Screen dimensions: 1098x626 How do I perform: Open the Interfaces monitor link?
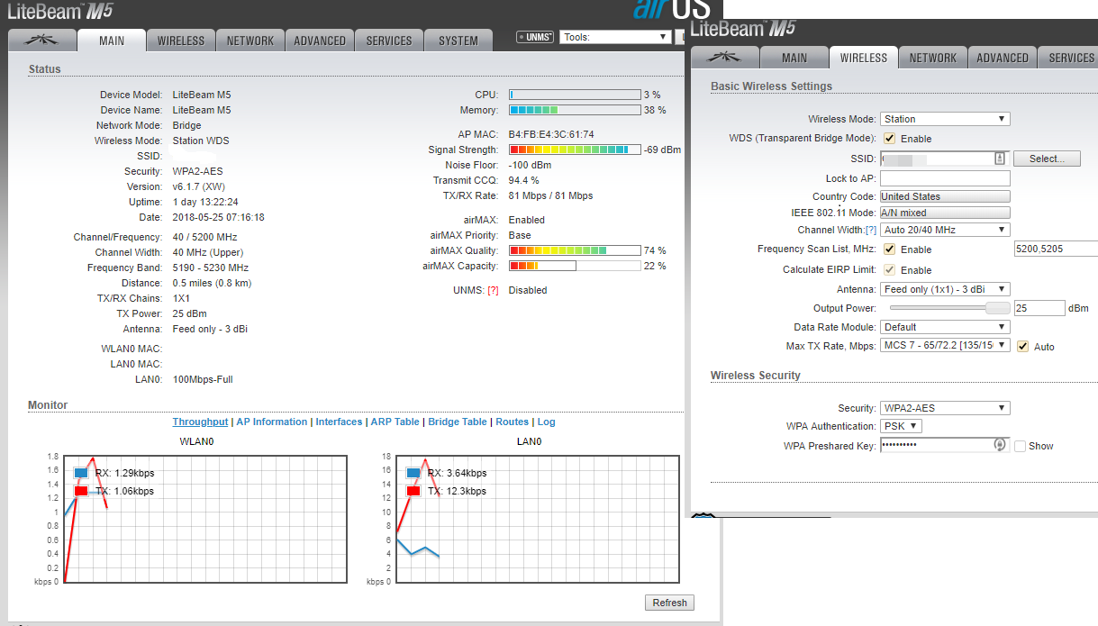pyautogui.click(x=339, y=422)
